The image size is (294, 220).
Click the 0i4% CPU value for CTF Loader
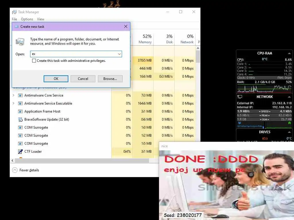click(127, 152)
